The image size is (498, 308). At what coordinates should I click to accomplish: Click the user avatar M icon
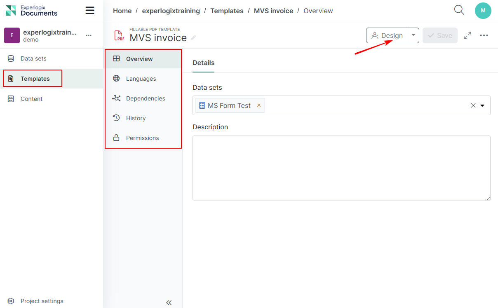[483, 11]
